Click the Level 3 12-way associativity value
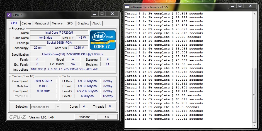 108,96
